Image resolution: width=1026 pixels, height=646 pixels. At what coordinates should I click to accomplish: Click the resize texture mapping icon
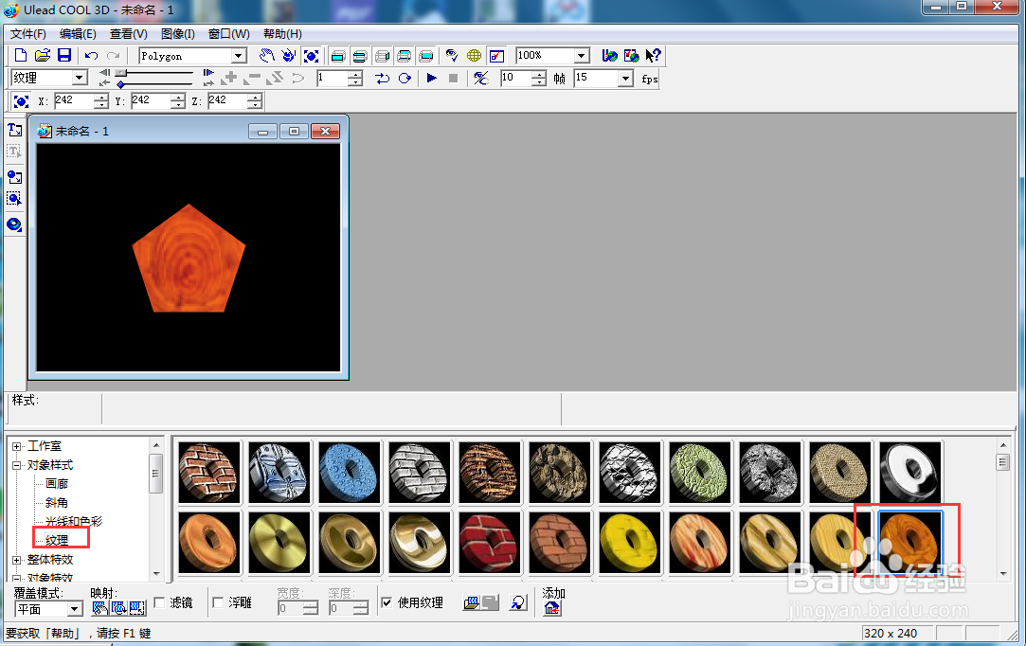[137, 608]
